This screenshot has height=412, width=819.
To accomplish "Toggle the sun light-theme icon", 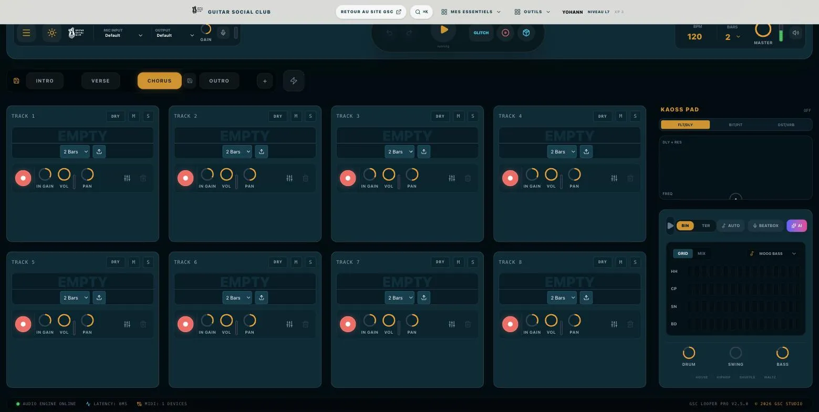I will [x=51, y=33].
